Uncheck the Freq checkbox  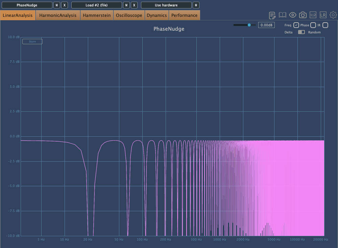click(296, 25)
